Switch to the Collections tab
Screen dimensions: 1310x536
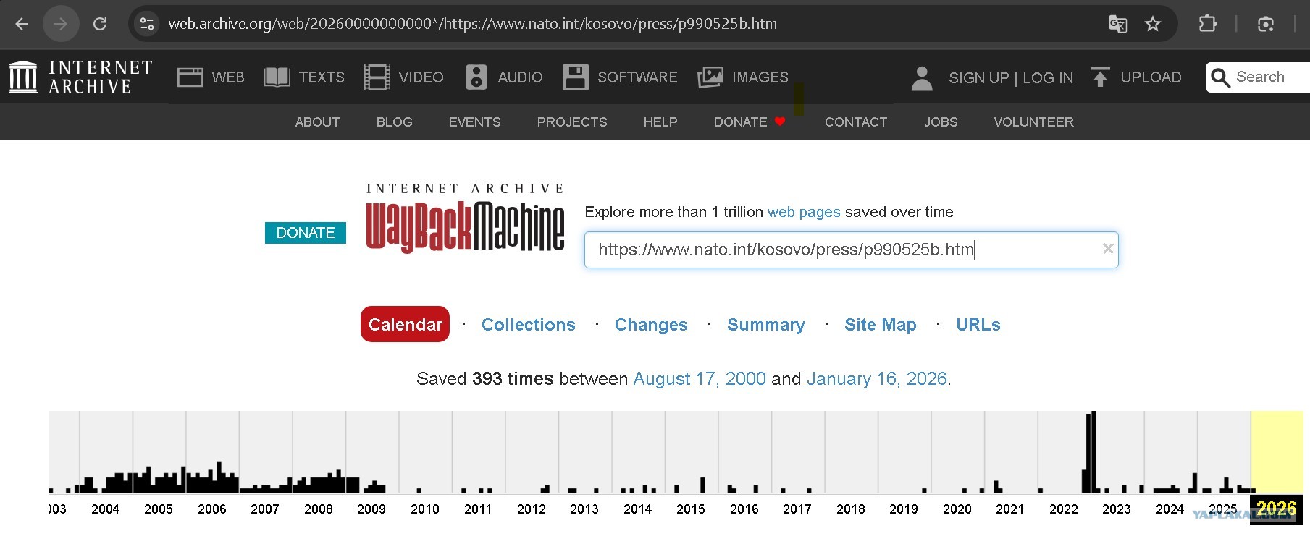pyautogui.click(x=529, y=325)
